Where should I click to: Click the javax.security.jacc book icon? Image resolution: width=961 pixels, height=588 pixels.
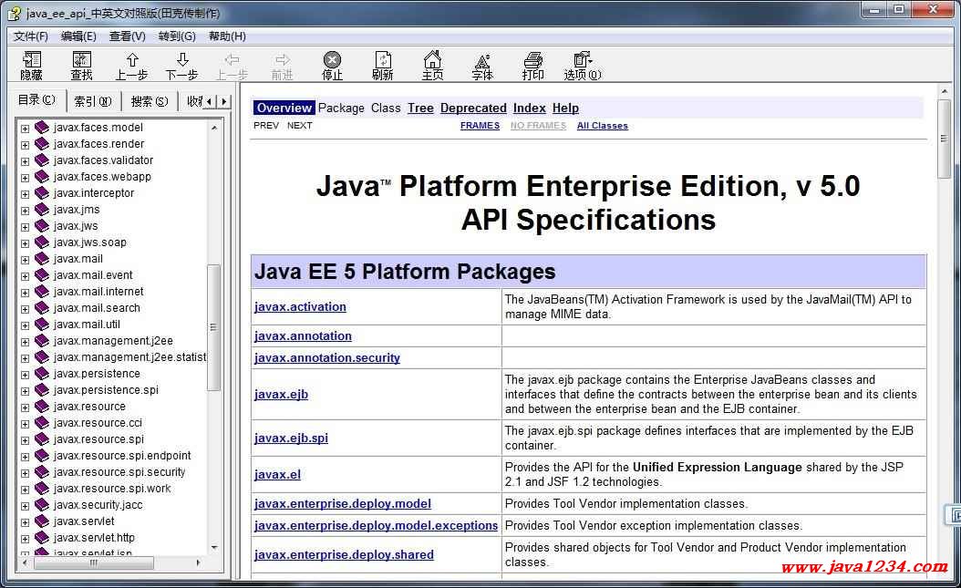pyautogui.click(x=42, y=505)
